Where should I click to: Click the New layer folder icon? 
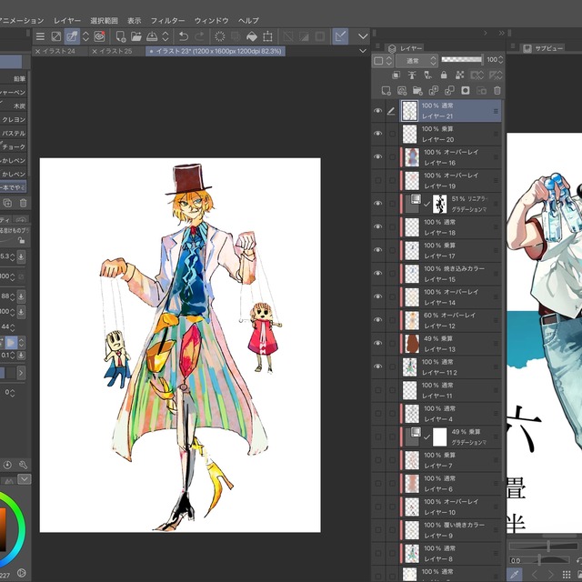tap(417, 91)
